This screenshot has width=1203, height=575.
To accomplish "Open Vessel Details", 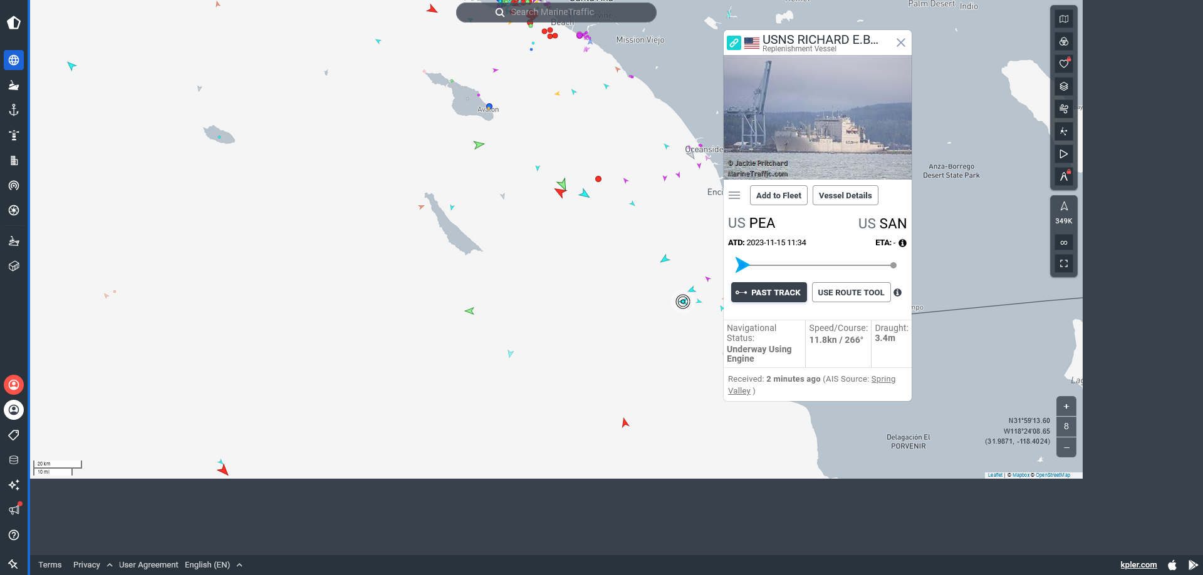I will tap(845, 195).
